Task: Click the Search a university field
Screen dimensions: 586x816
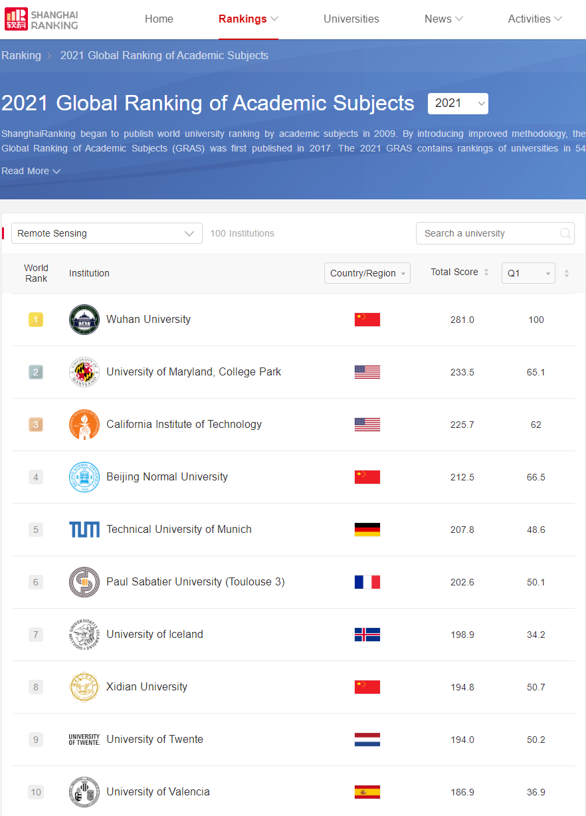Action: 495,233
